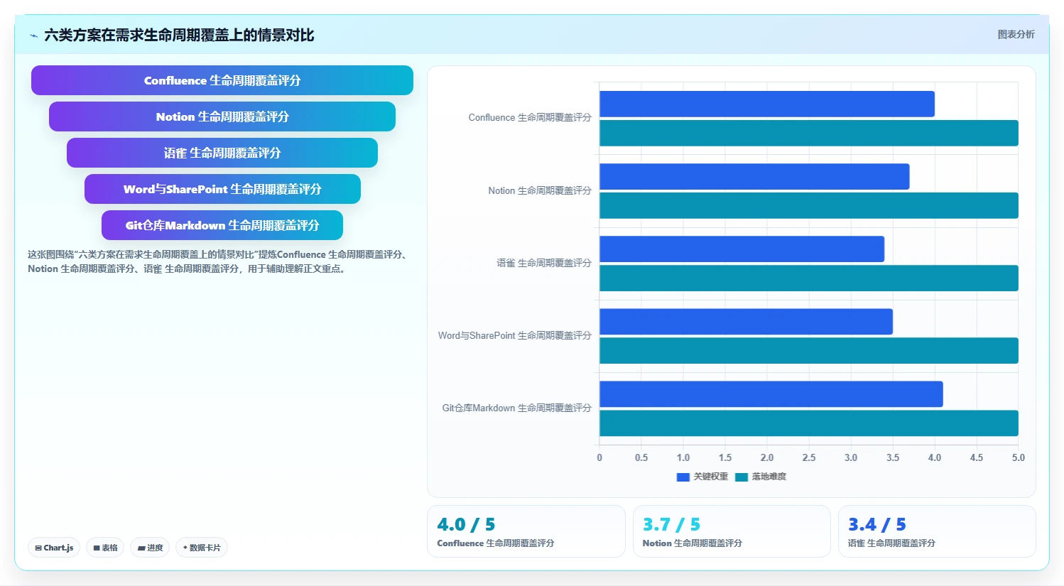Click the x-axis tick label 1.5
1064x586 pixels.
[x=725, y=458]
